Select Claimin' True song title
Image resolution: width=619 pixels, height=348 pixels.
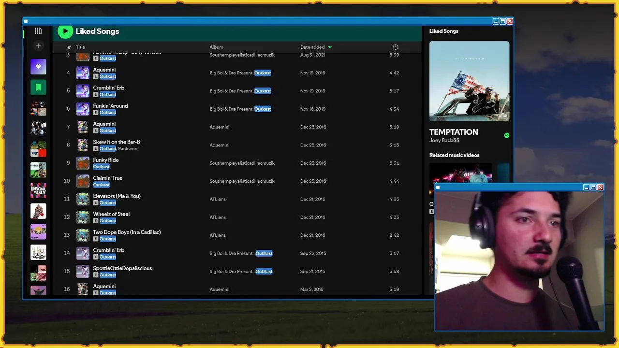(108, 178)
